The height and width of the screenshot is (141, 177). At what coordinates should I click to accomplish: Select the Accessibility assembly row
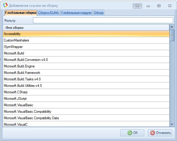click(85, 34)
